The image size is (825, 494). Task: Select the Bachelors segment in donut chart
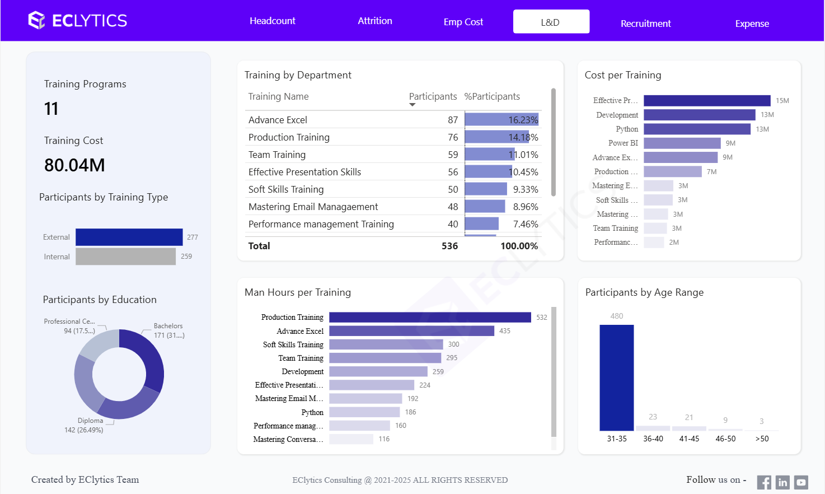click(148, 358)
